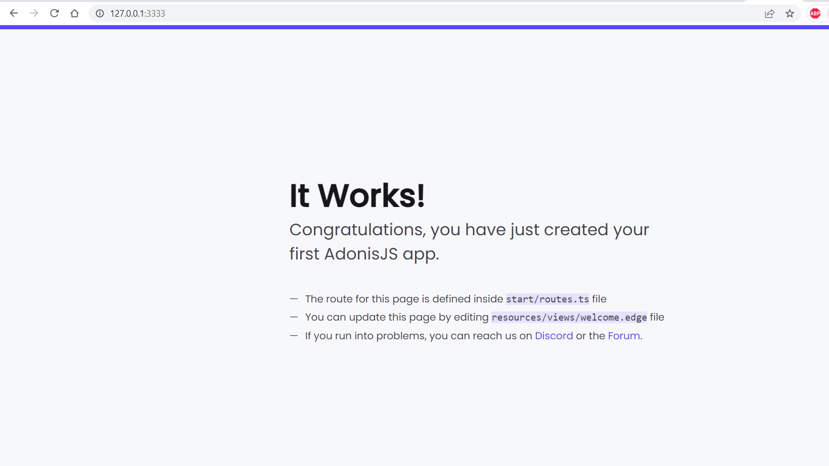Bookmark this tab with the star icon

click(x=790, y=14)
